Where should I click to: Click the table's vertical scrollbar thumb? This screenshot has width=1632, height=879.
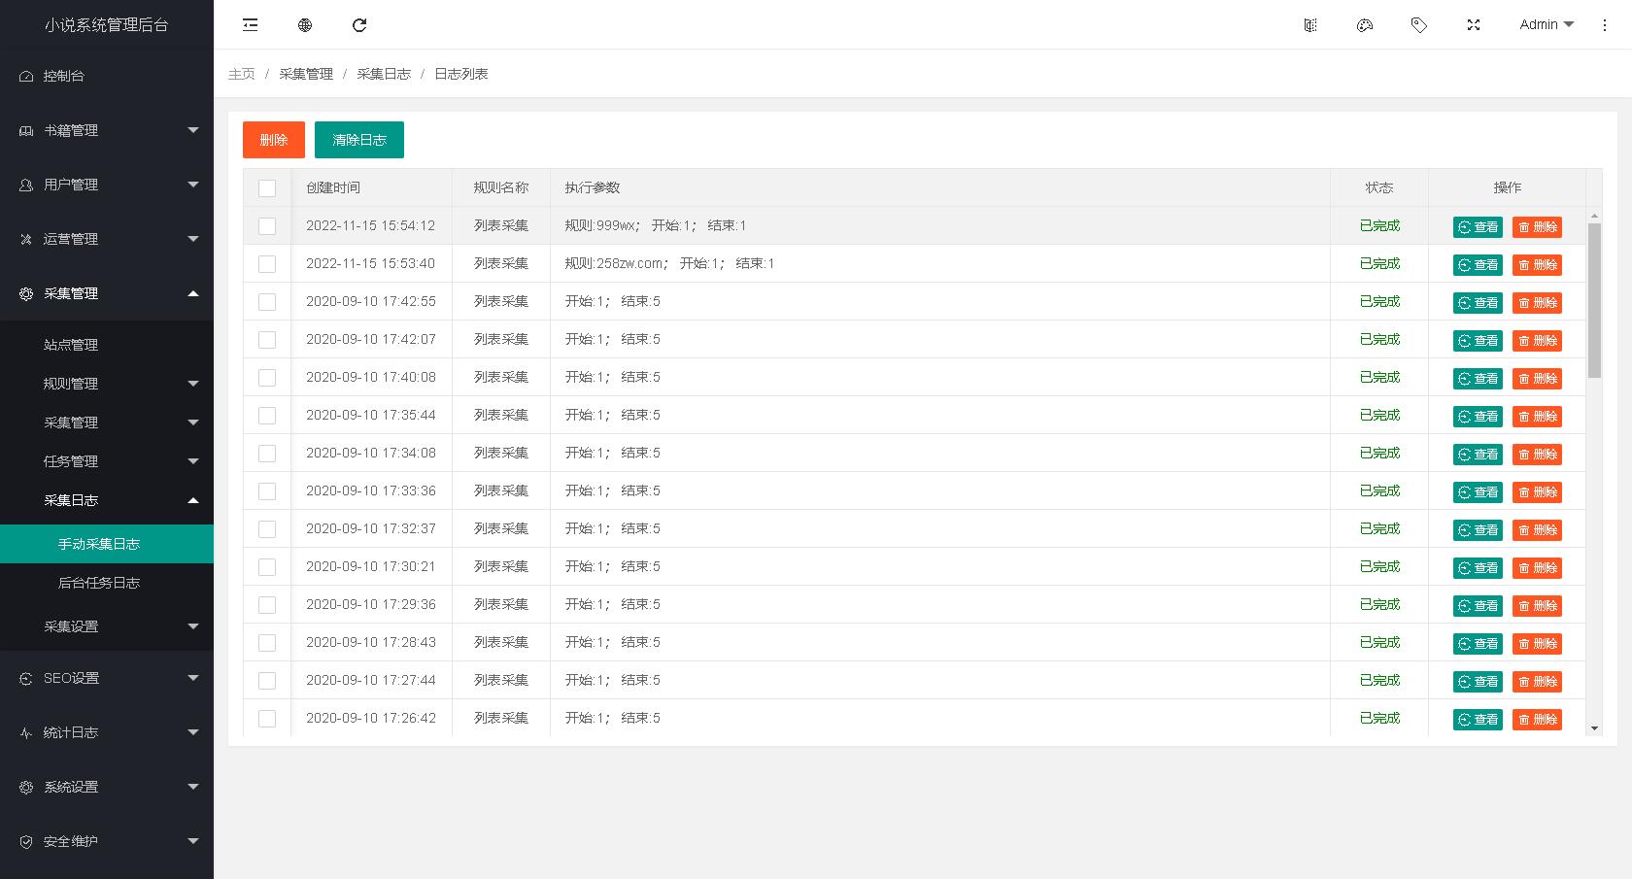(1594, 299)
